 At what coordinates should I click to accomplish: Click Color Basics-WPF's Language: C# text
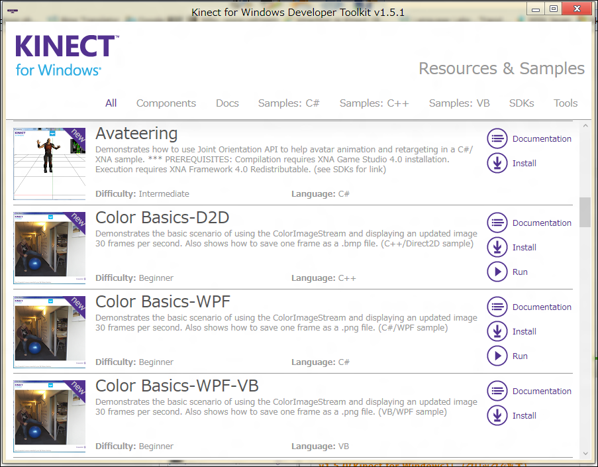(321, 362)
